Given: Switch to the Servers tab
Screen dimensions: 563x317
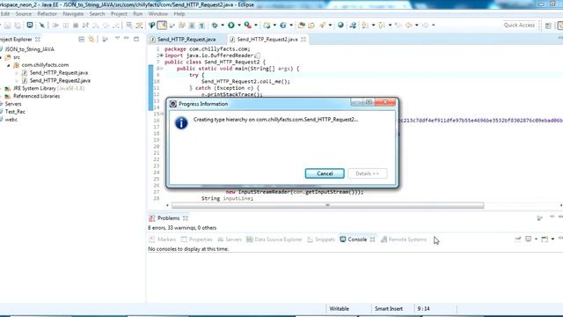Looking at the screenshot, I should (x=230, y=240).
